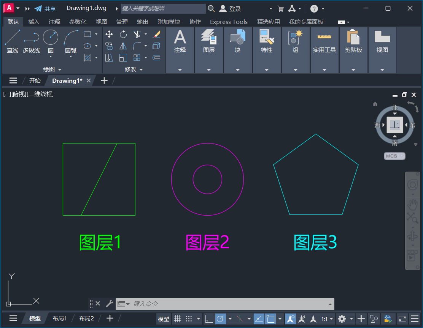Toggle grid display in status bar
The image size is (423, 328).
178,319
